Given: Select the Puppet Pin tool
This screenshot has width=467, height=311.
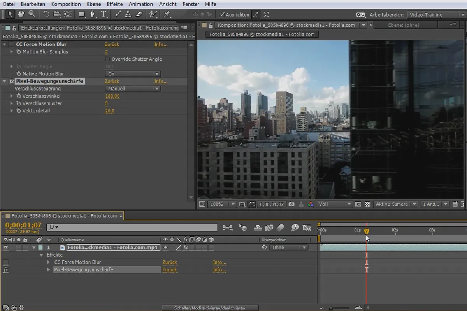Looking at the screenshot, I should coord(167,14).
